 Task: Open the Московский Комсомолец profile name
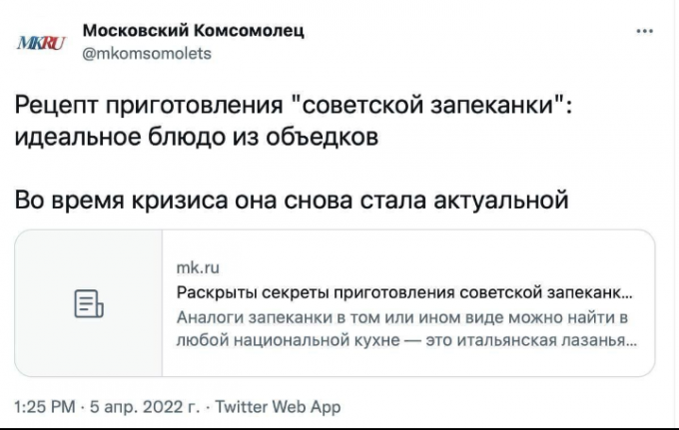tap(193, 31)
